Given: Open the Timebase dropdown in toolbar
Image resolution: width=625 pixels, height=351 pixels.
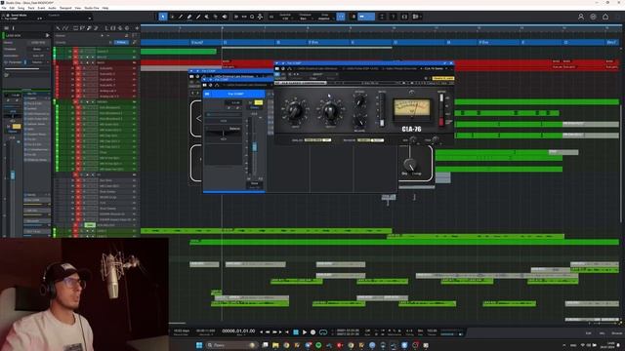Looking at the screenshot, I should 305,17.
